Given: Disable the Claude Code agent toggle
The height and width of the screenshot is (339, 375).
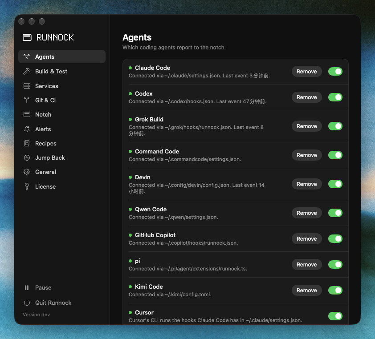Looking at the screenshot, I should [x=335, y=72].
